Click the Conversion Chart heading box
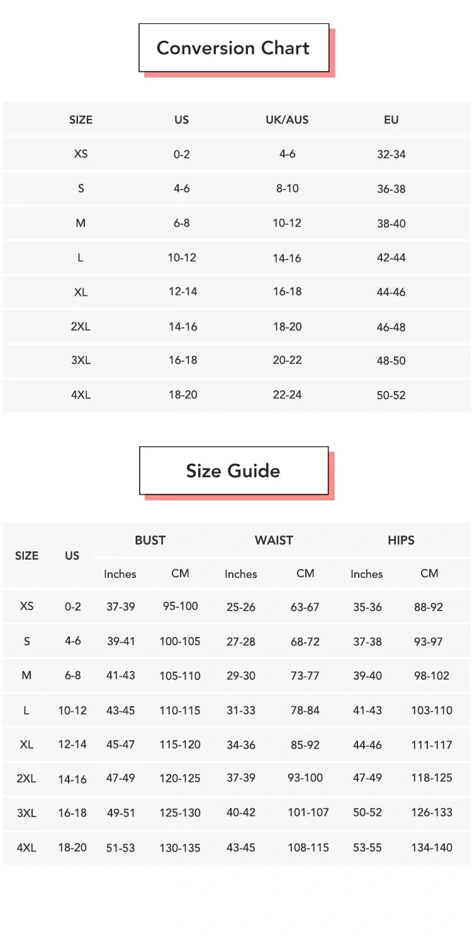472x936 pixels. tap(233, 48)
